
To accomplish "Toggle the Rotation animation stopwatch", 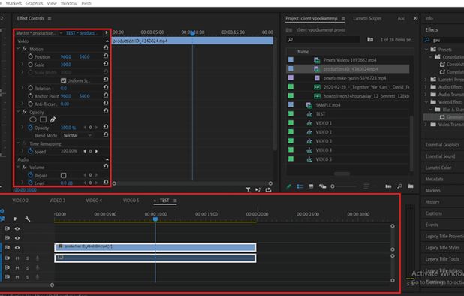I will 30,88.
